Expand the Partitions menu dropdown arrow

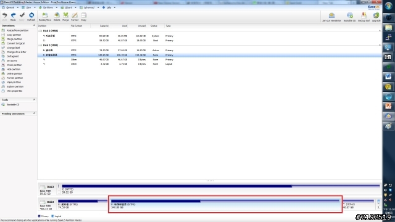tap(56, 7)
